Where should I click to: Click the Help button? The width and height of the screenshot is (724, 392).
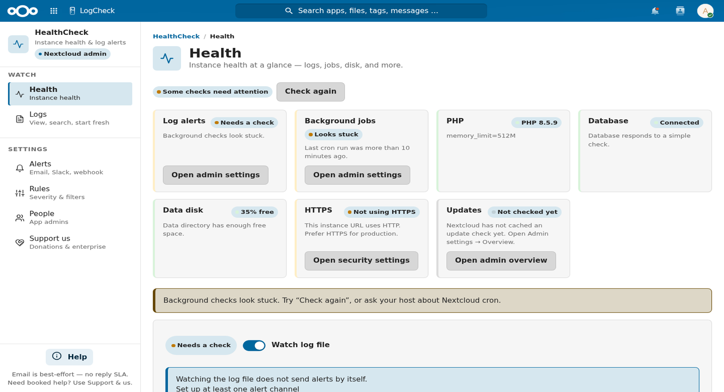coord(69,357)
